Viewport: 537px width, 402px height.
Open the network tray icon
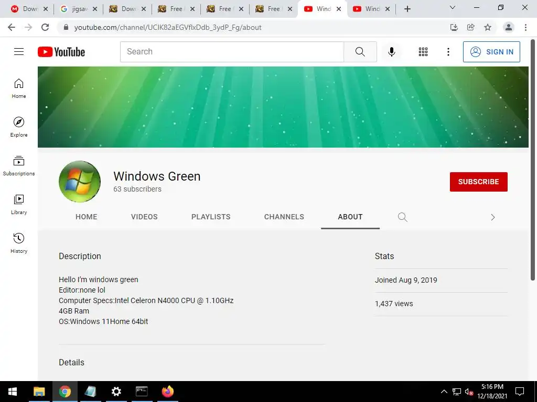pyautogui.click(x=457, y=392)
